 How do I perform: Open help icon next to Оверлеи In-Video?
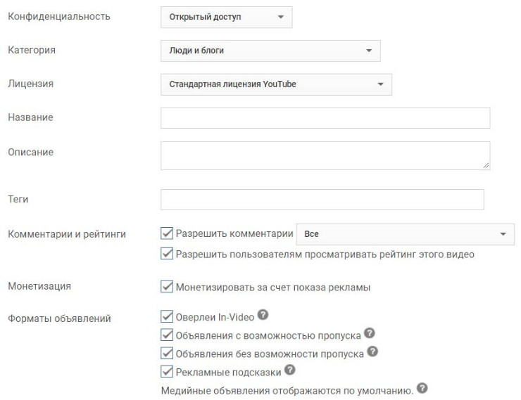coord(263,314)
